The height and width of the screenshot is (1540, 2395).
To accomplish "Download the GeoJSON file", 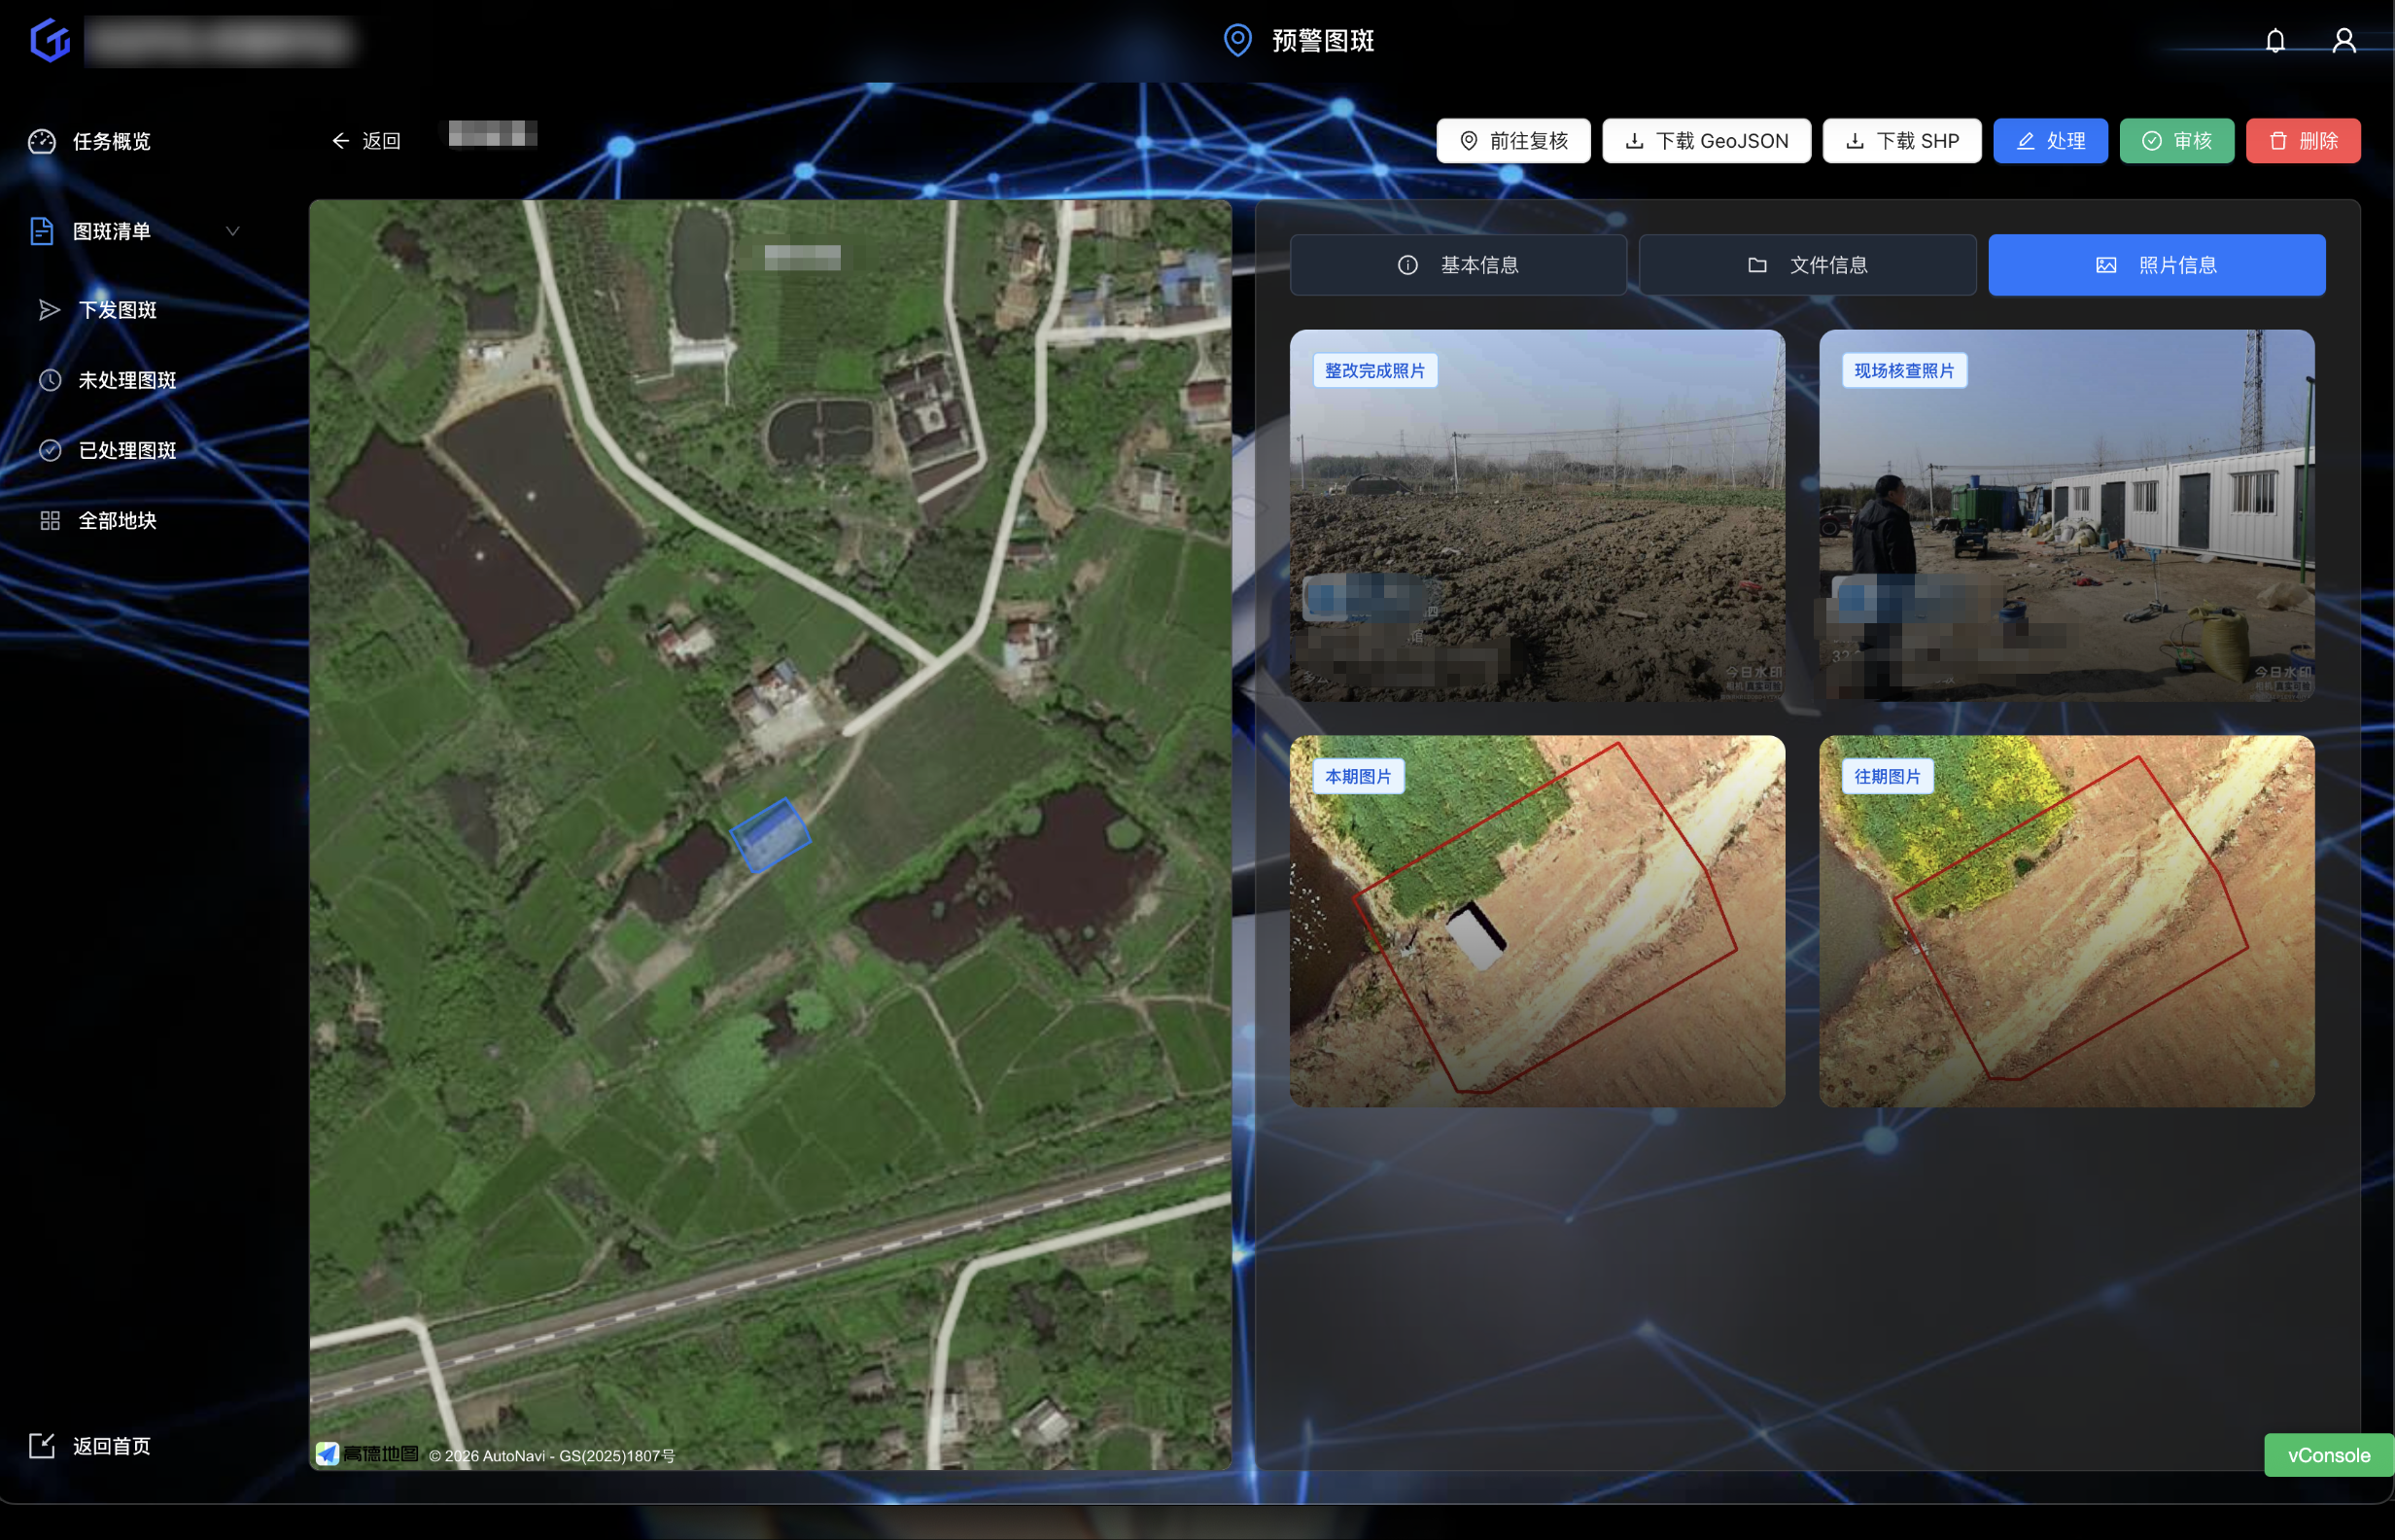I will [x=1705, y=141].
